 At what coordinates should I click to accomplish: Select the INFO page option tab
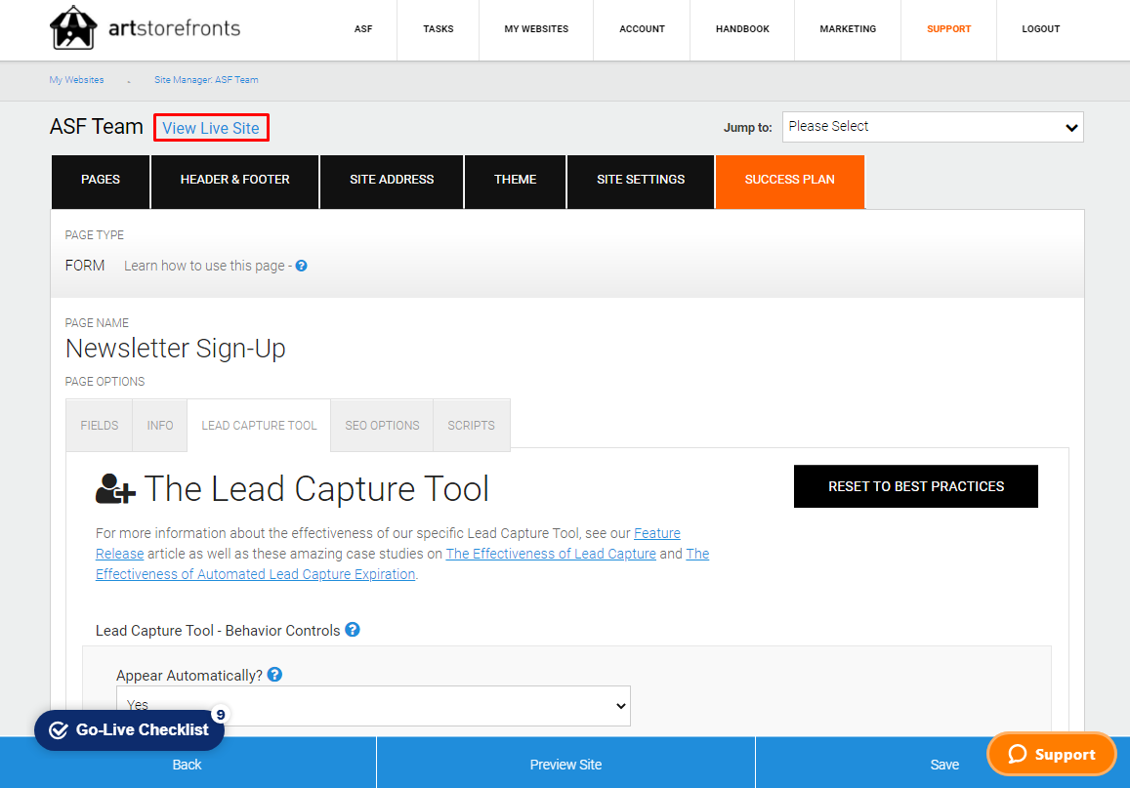[160, 426]
